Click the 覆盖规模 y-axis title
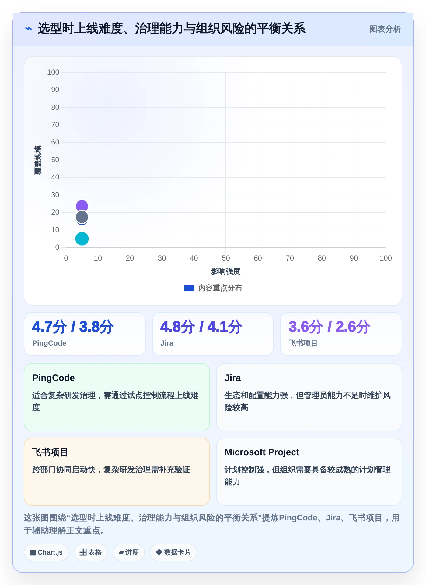426x585 pixels. click(38, 160)
